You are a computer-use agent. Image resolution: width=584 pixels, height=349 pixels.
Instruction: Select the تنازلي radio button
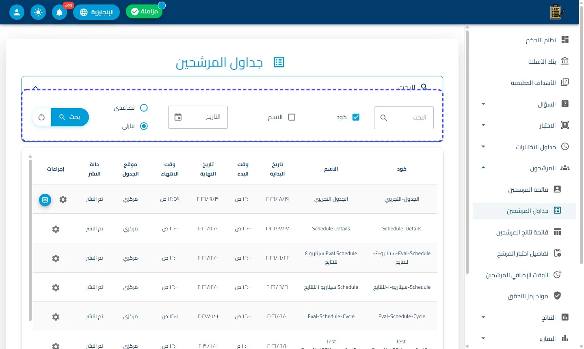[x=144, y=126]
